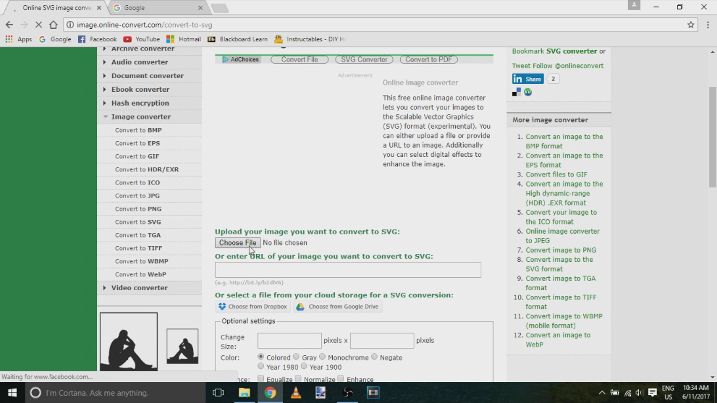Open Convert to PNG in sidebar
Image resolution: width=717 pixels, height=403 pixels.
pyautogui.click(x=138, y=209)
